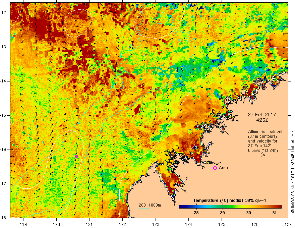The image size is (295, 228).
Task: Click the 119 longitude axis label
Action: (23, 224)
